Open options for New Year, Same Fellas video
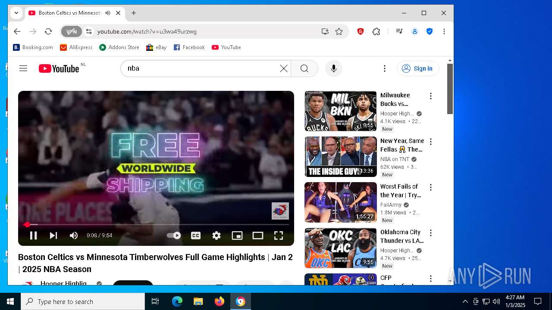 pyautogui.click(x=430, y=142)
